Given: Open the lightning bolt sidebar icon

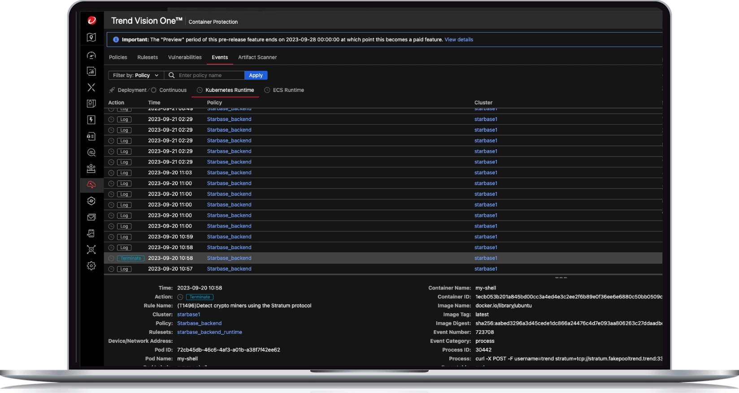Looking at the screenshot, I should pyautogui.click(x=91, y=120).
